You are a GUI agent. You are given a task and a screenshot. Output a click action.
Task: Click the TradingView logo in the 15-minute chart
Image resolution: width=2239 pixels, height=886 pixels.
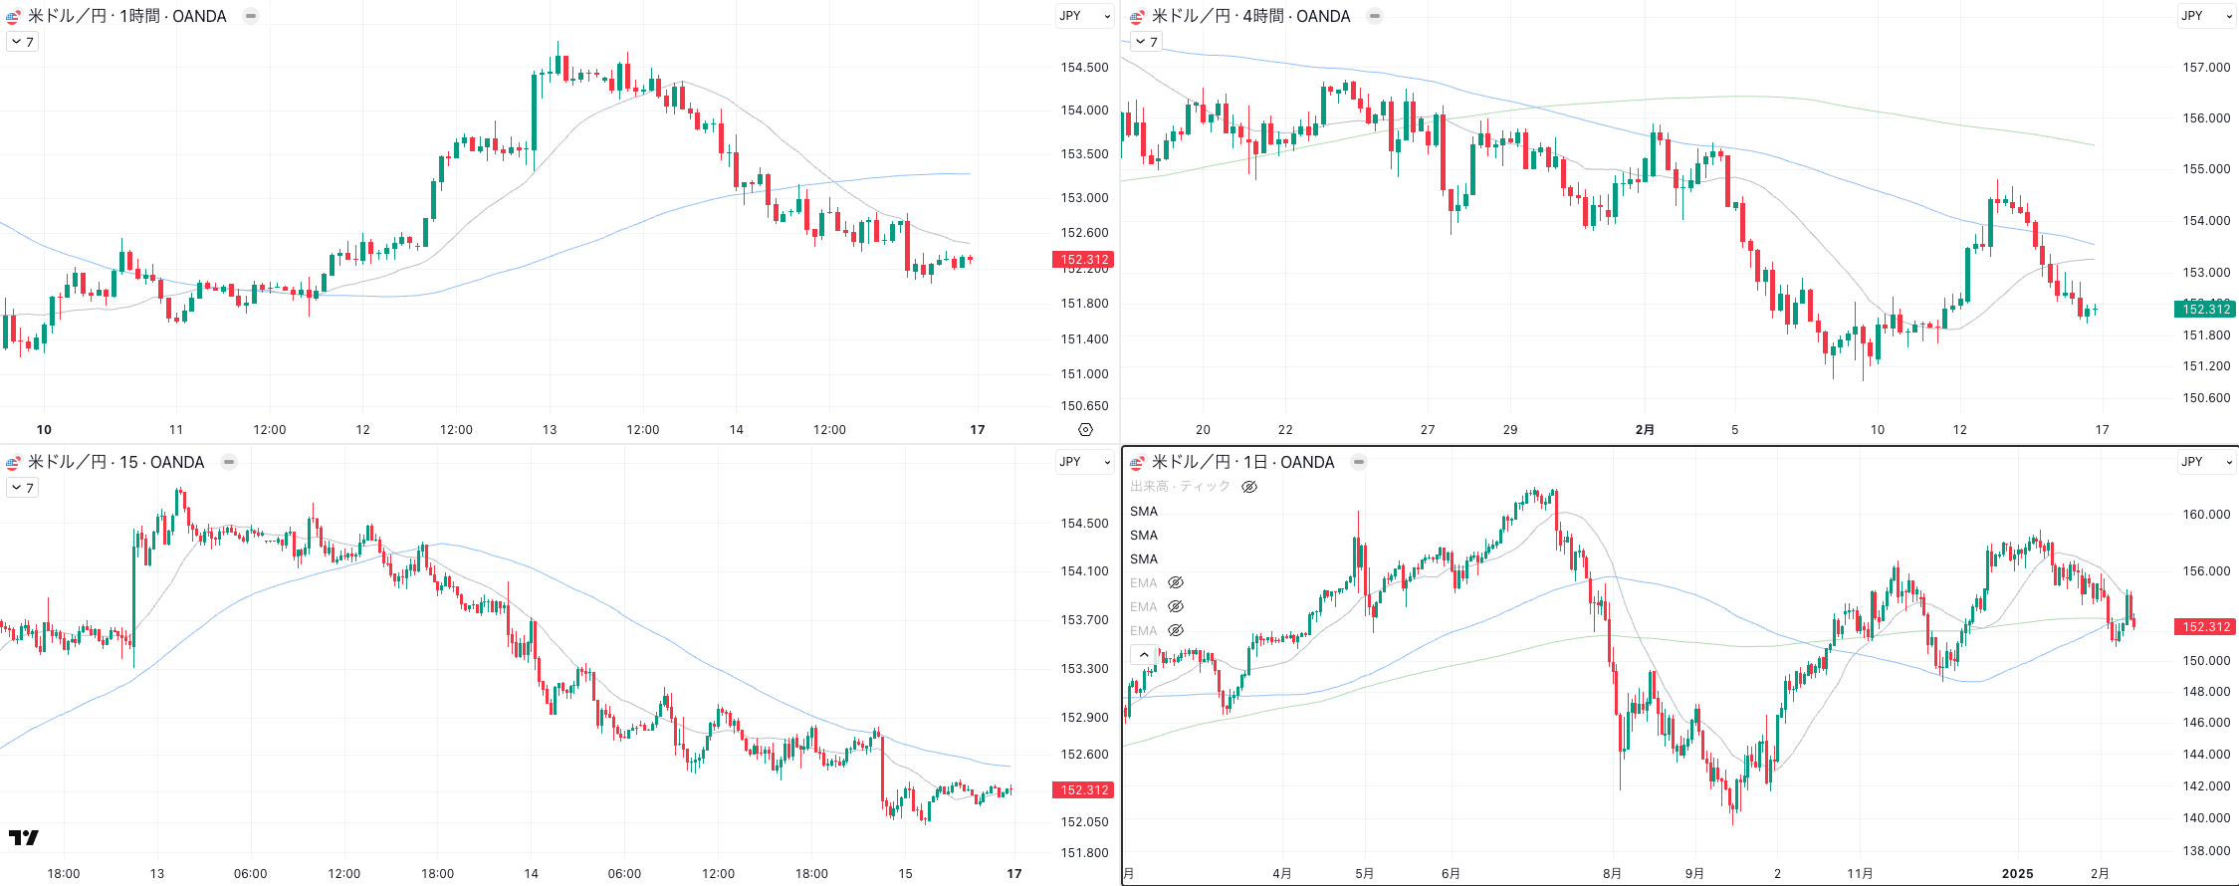(x=24, y=837)
